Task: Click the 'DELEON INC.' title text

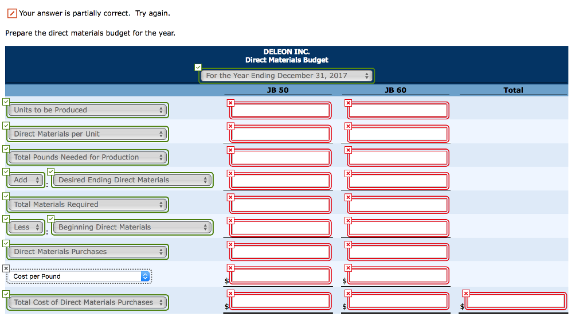Action: click(x=287, y=52)
